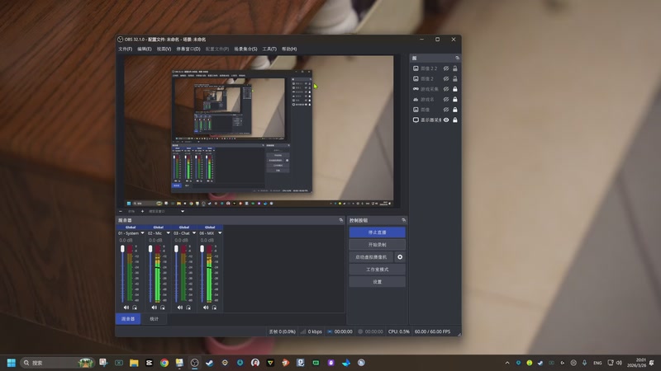The image size is (661, 371).
Task: Click 开始录制 start recording button
Action: click(x=378, y=244)
